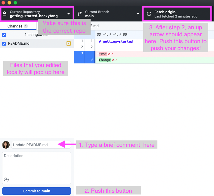The image size is (214, 196).
Task: Deselect the deleted line 3 in the diff gutter
Action: [x=79, y=54]
